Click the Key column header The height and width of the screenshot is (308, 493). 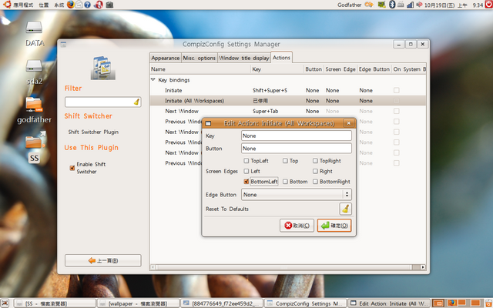(x=277, y=69)
